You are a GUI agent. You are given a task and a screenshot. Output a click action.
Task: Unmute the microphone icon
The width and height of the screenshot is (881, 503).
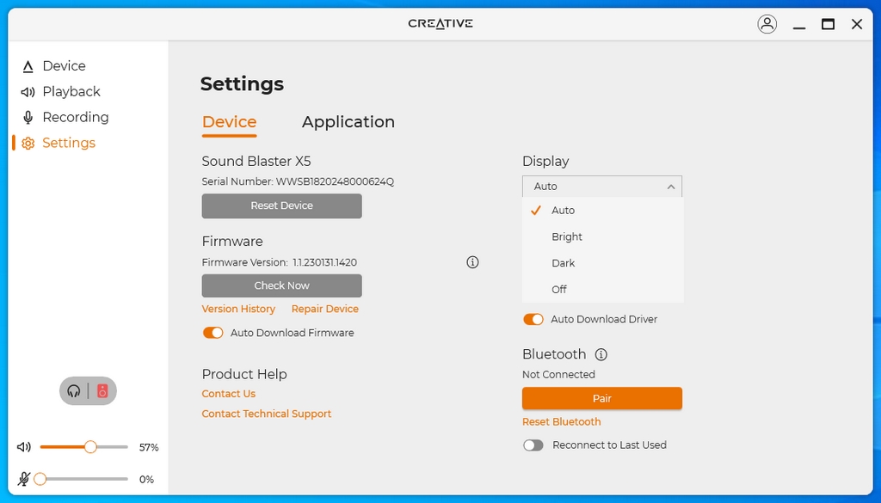23,479
